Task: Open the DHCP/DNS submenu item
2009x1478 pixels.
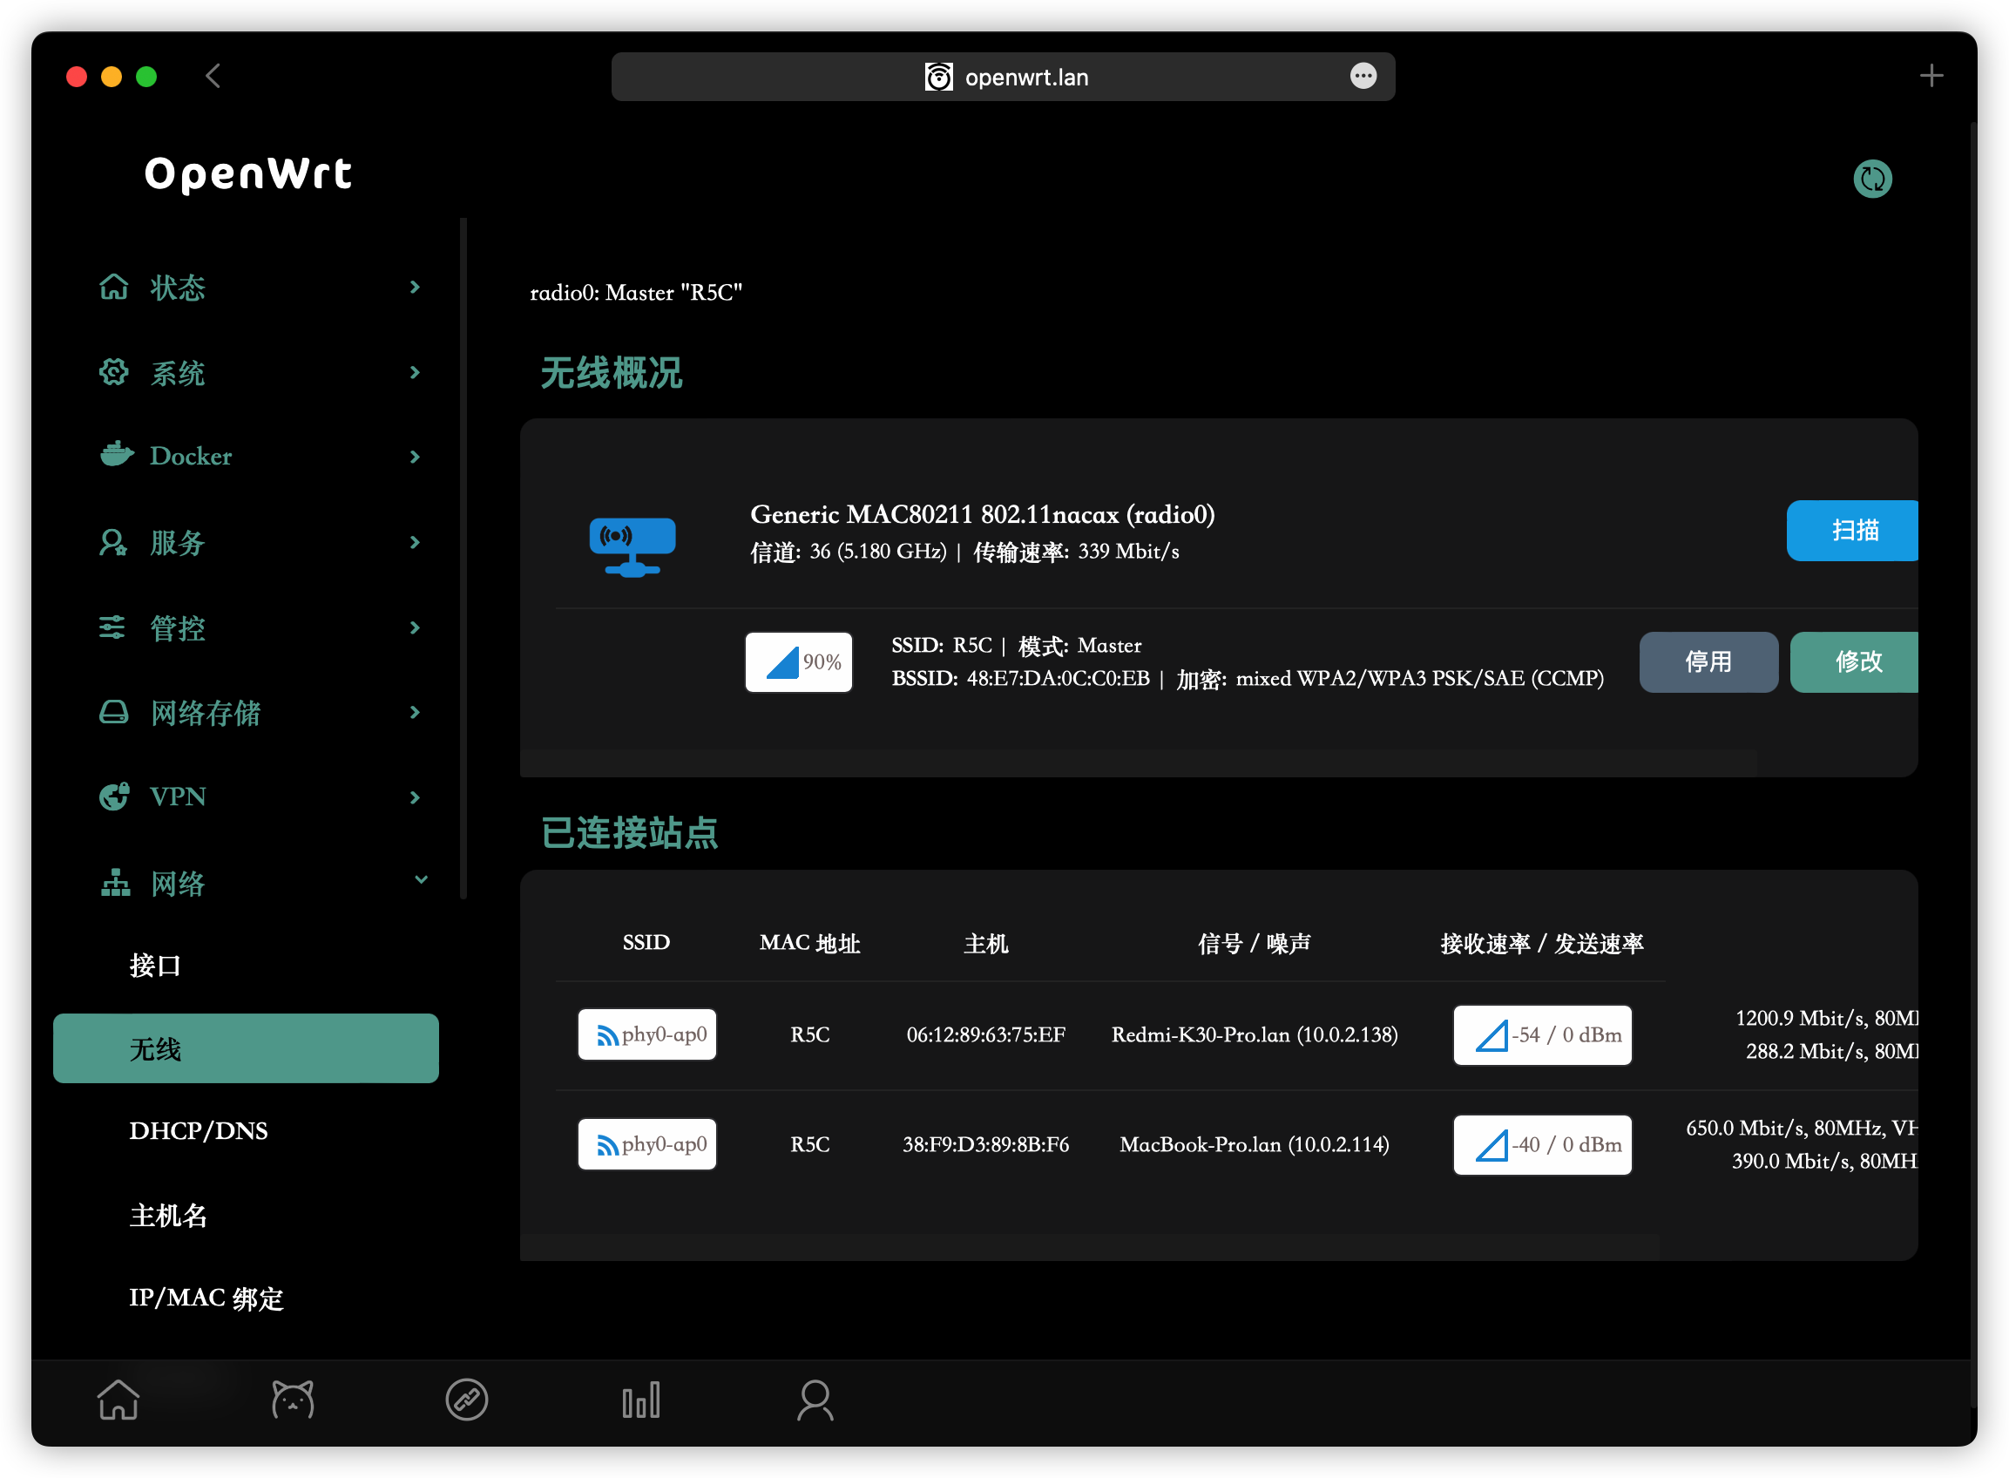Action: 199,1131
